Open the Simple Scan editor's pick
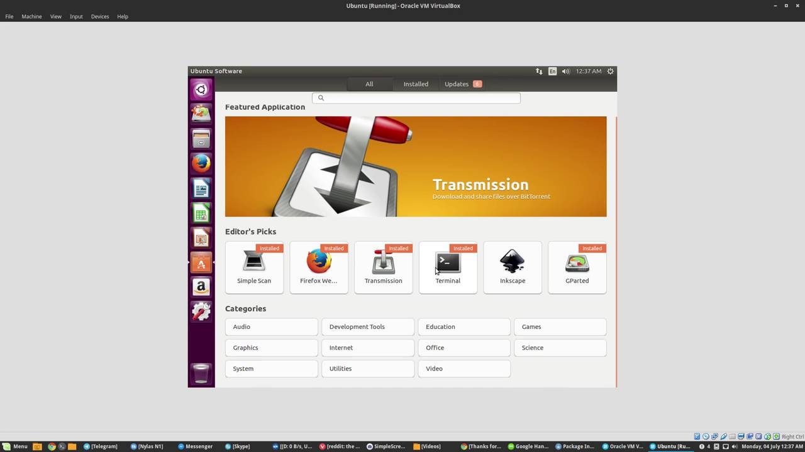805x452 pixels. (x=254, y=267)
